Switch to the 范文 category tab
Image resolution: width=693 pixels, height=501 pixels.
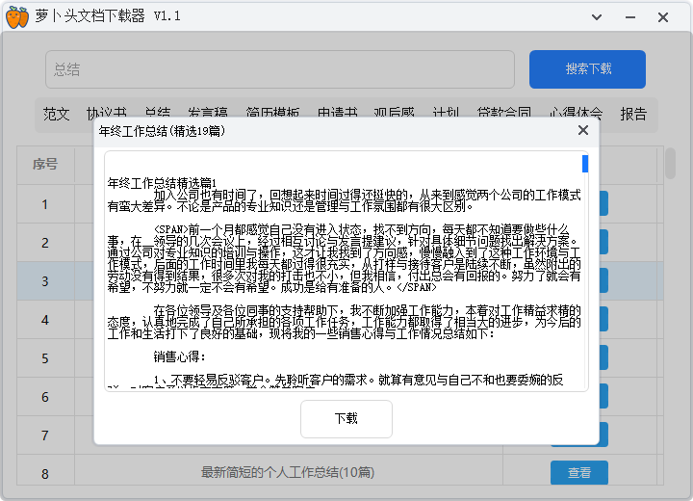pyautogui.click(x=56, y=113)
